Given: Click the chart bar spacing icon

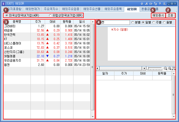Looking at the screenshot, I should (x=174, y=68).
